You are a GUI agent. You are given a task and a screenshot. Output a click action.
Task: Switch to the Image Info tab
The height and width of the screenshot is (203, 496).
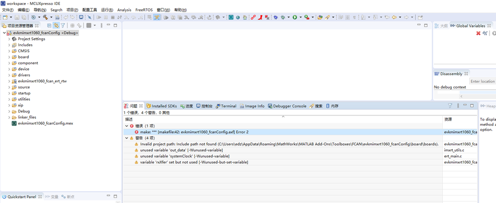(x=252, y=106)
